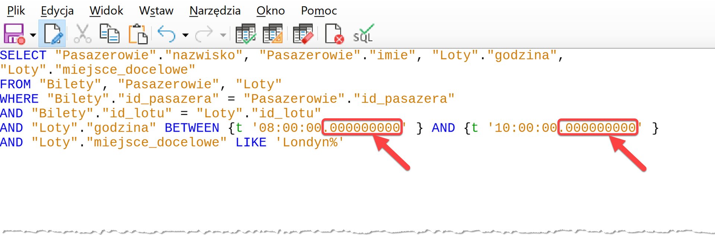This screenshot has height=235, width=715.
Task: Open the Okno menu
Action: point(270,10)
